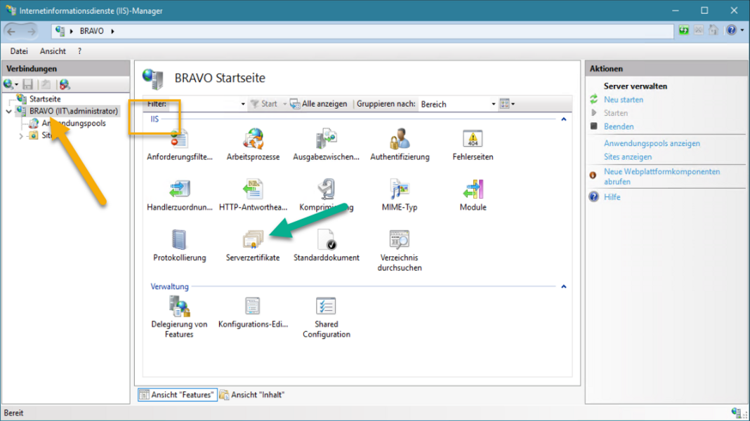Collapse the Verwaltung group section
Screen dimensions: 750x421
pos(563,287)
